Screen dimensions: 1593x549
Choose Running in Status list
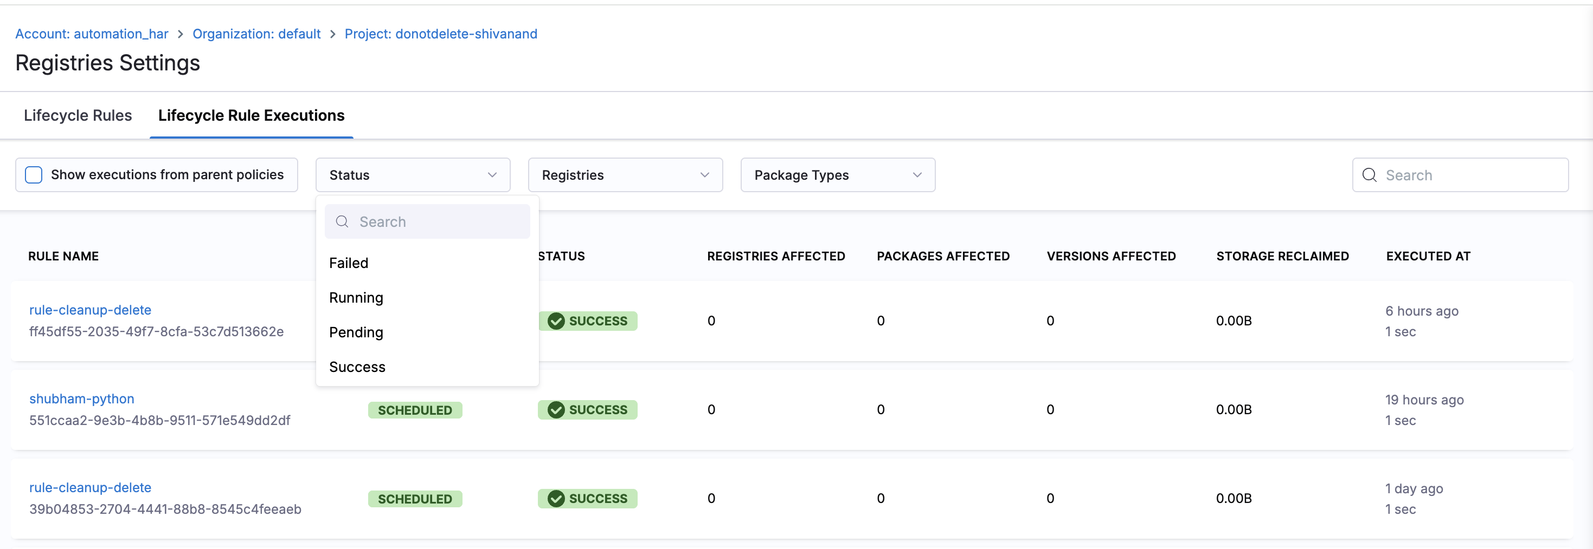click(427, 298)
